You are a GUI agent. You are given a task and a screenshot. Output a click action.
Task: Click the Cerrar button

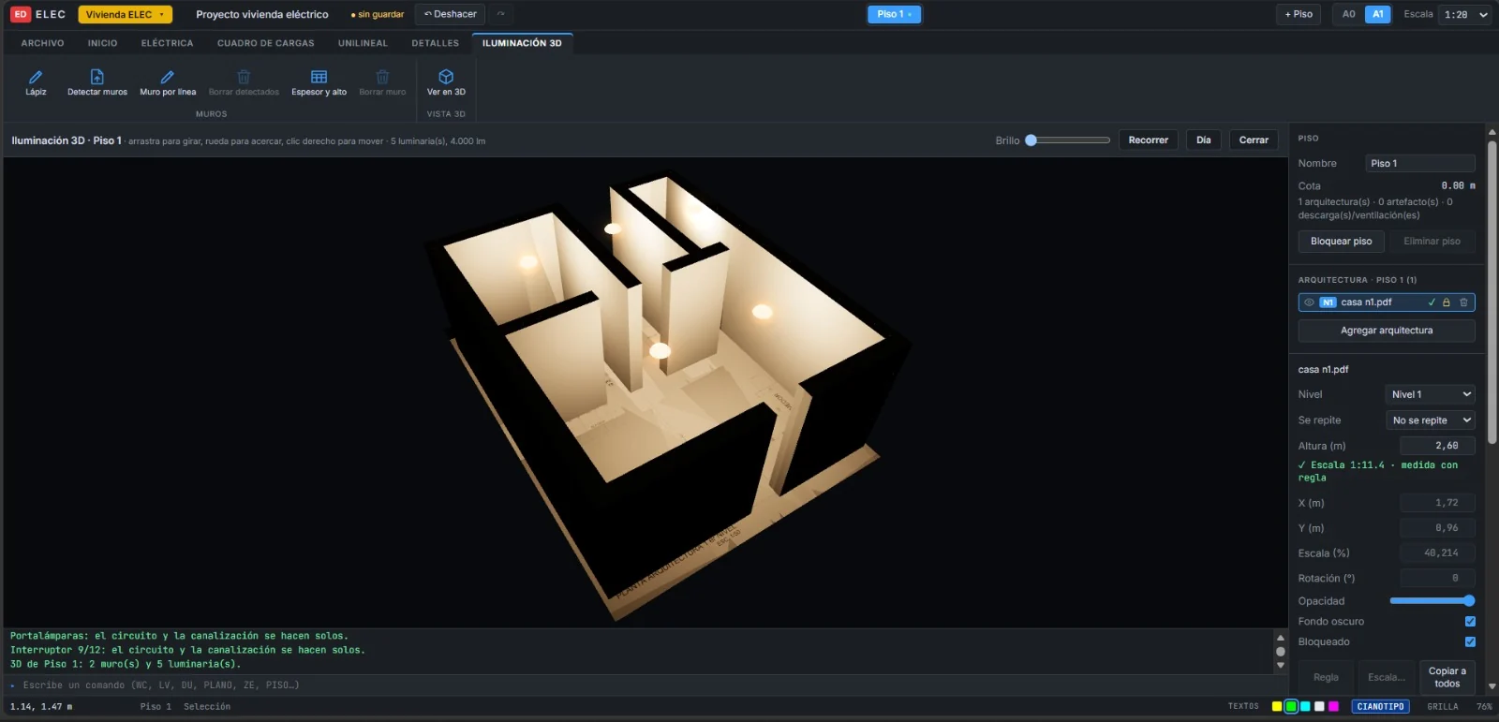point(1254,140)
